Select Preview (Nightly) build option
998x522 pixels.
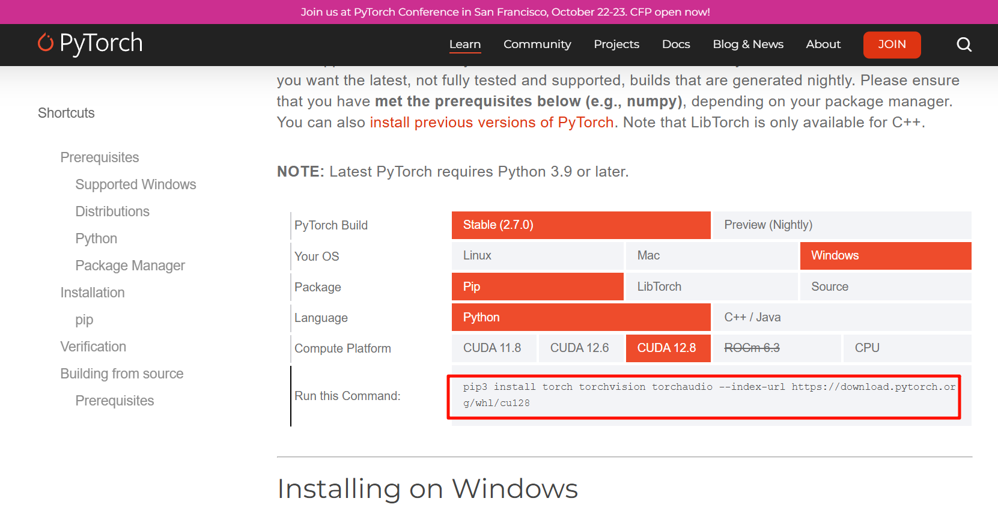[x=841, y=225]
